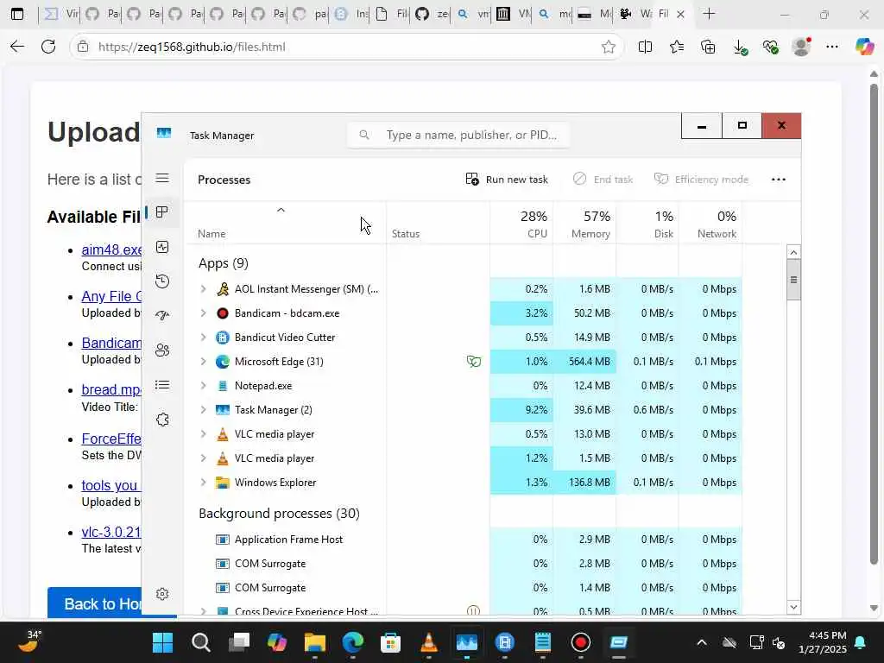Expand Notepad.exe process group
This screenshot has width=884, height=663.
(204, 386)
